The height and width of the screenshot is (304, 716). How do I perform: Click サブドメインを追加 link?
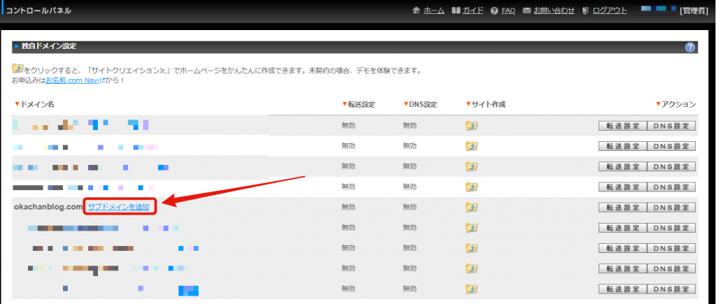click(118, 207)
